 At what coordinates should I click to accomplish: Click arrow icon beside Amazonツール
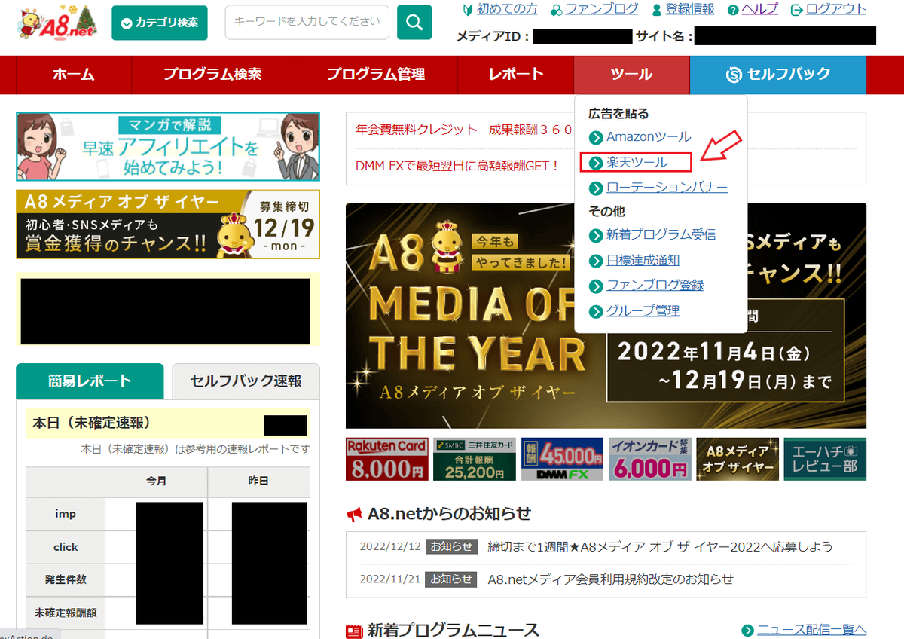click(596, 137)
